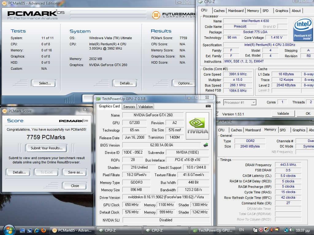Click the yellow monitor tray icon
314x235 pixels.
[x=277, y=230]
